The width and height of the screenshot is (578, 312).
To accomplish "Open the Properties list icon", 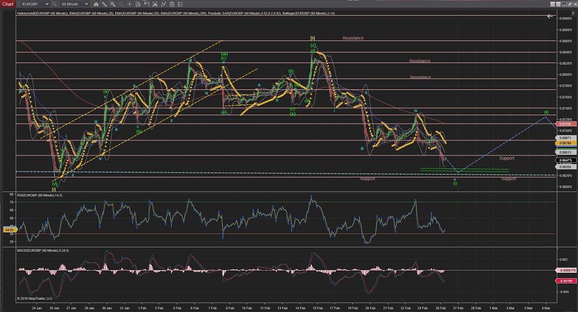I will tap(180, 4).
